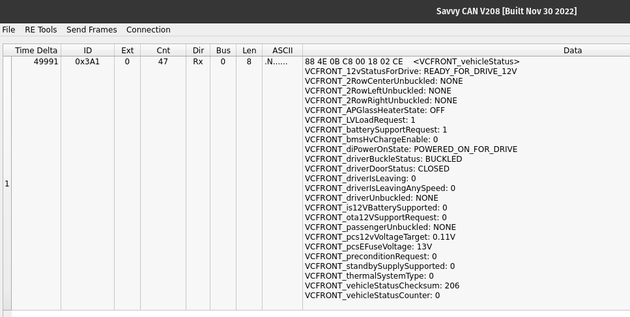Sort by the Time Delta column header
This screenshot has height=317, width=630.
coord(36,51)
